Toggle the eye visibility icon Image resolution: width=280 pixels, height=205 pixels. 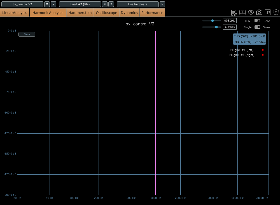(x=251, y=12)
